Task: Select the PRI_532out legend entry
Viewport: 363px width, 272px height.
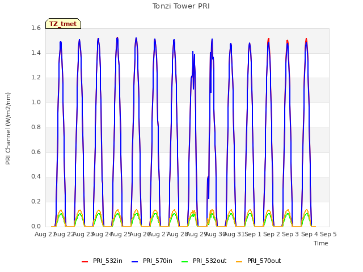Action: 204,261
